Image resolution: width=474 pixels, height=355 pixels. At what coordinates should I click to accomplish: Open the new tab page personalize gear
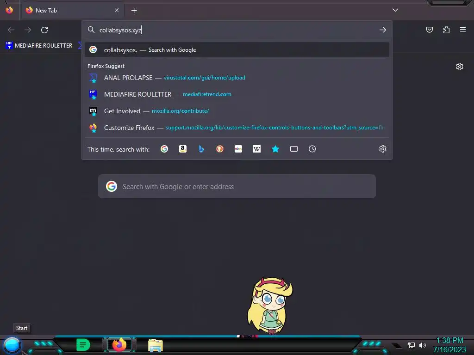click(460, 67)
